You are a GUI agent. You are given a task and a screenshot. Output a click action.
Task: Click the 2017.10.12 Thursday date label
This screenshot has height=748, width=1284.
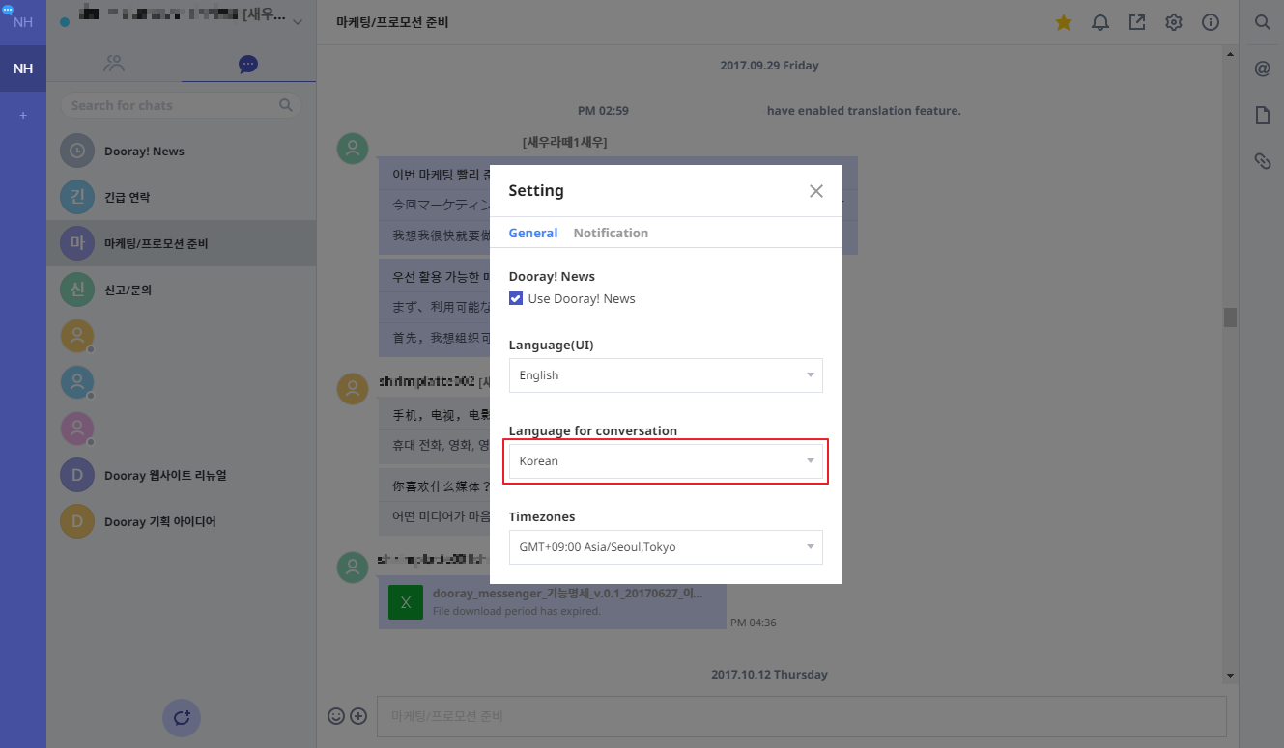coord(769,675)
